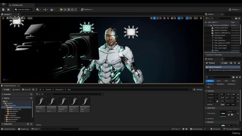
Task: Select Hair_Lash_Lower in the Outliner
Action: [x=221, y=45]
